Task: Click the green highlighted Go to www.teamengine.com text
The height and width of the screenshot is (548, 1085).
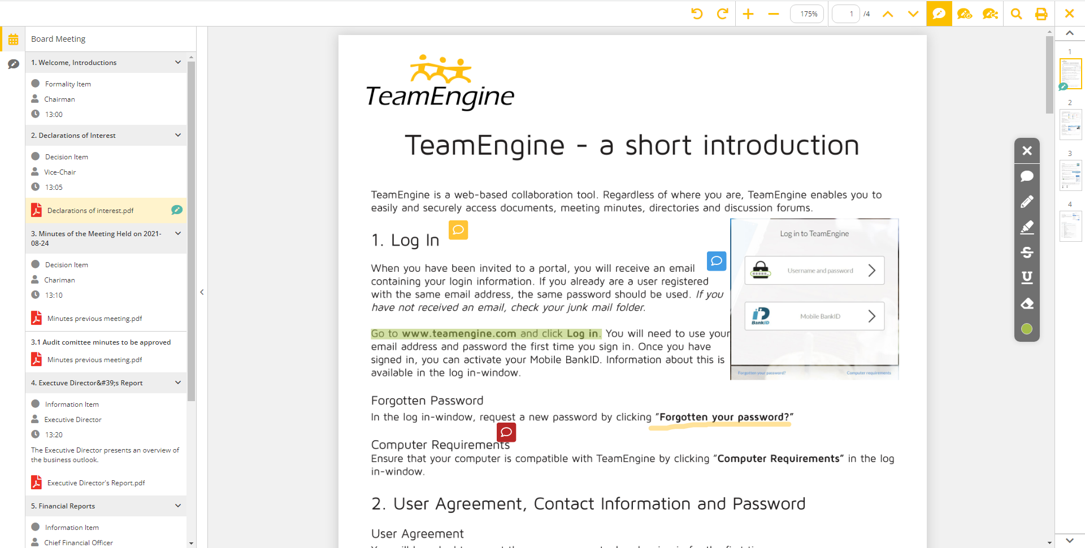Action: click(486, 333)
